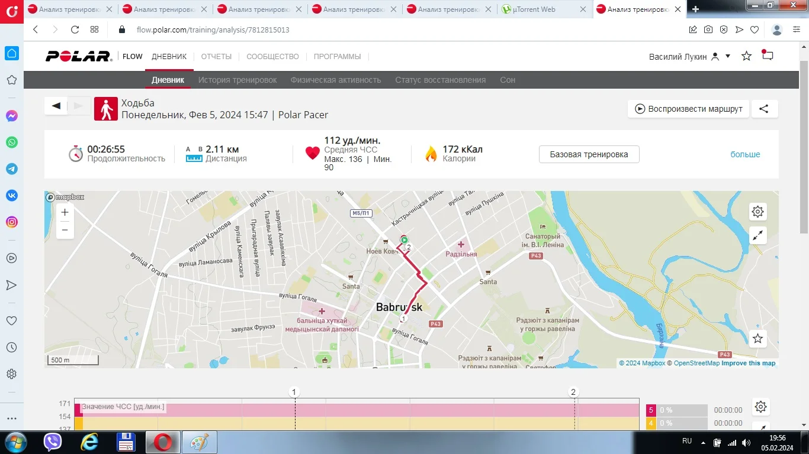Image resolution: width=809 pixels, height=454 pixels.
Task: Click the star icon on the map
Action: pyautogui.click(x=757, y=339)
